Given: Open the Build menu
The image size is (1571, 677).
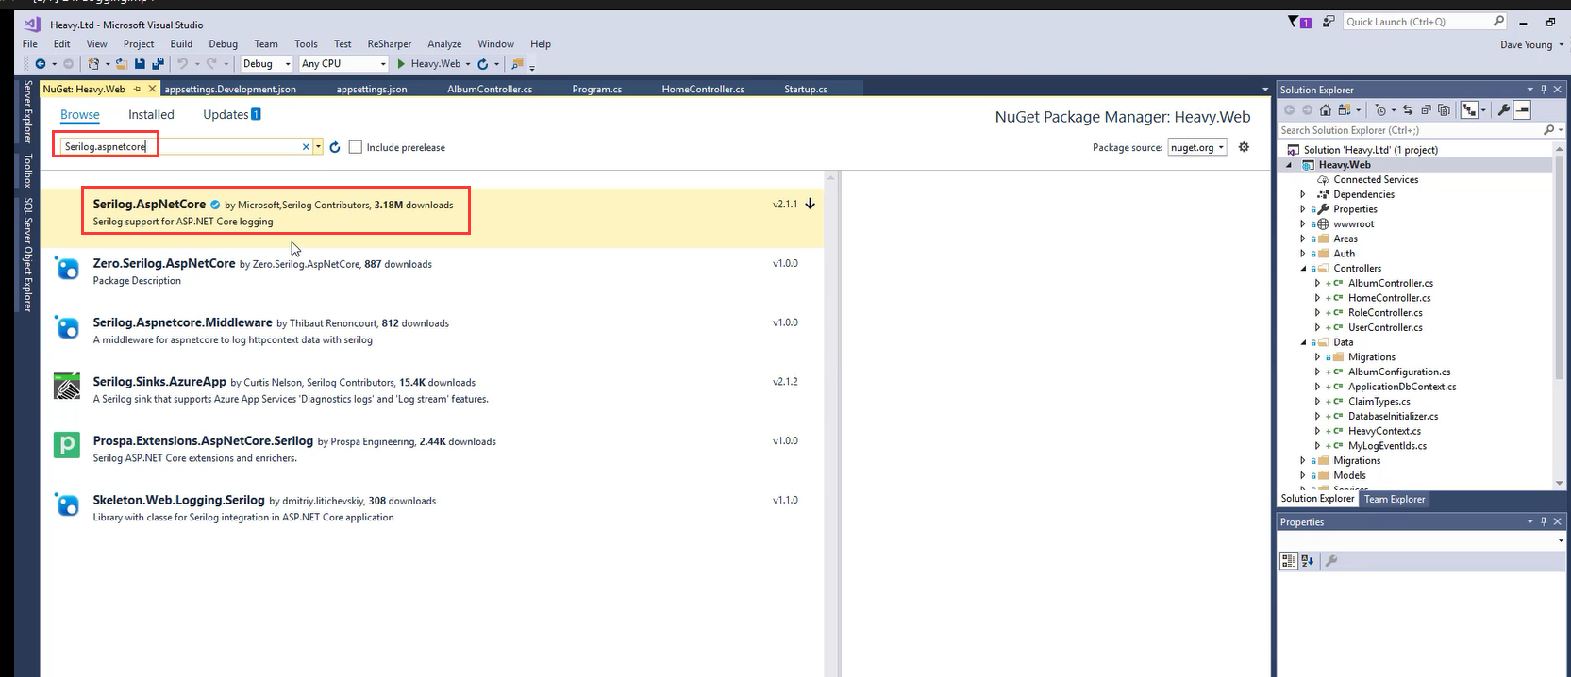Looking at the screenshot, I should click(181, 44).
